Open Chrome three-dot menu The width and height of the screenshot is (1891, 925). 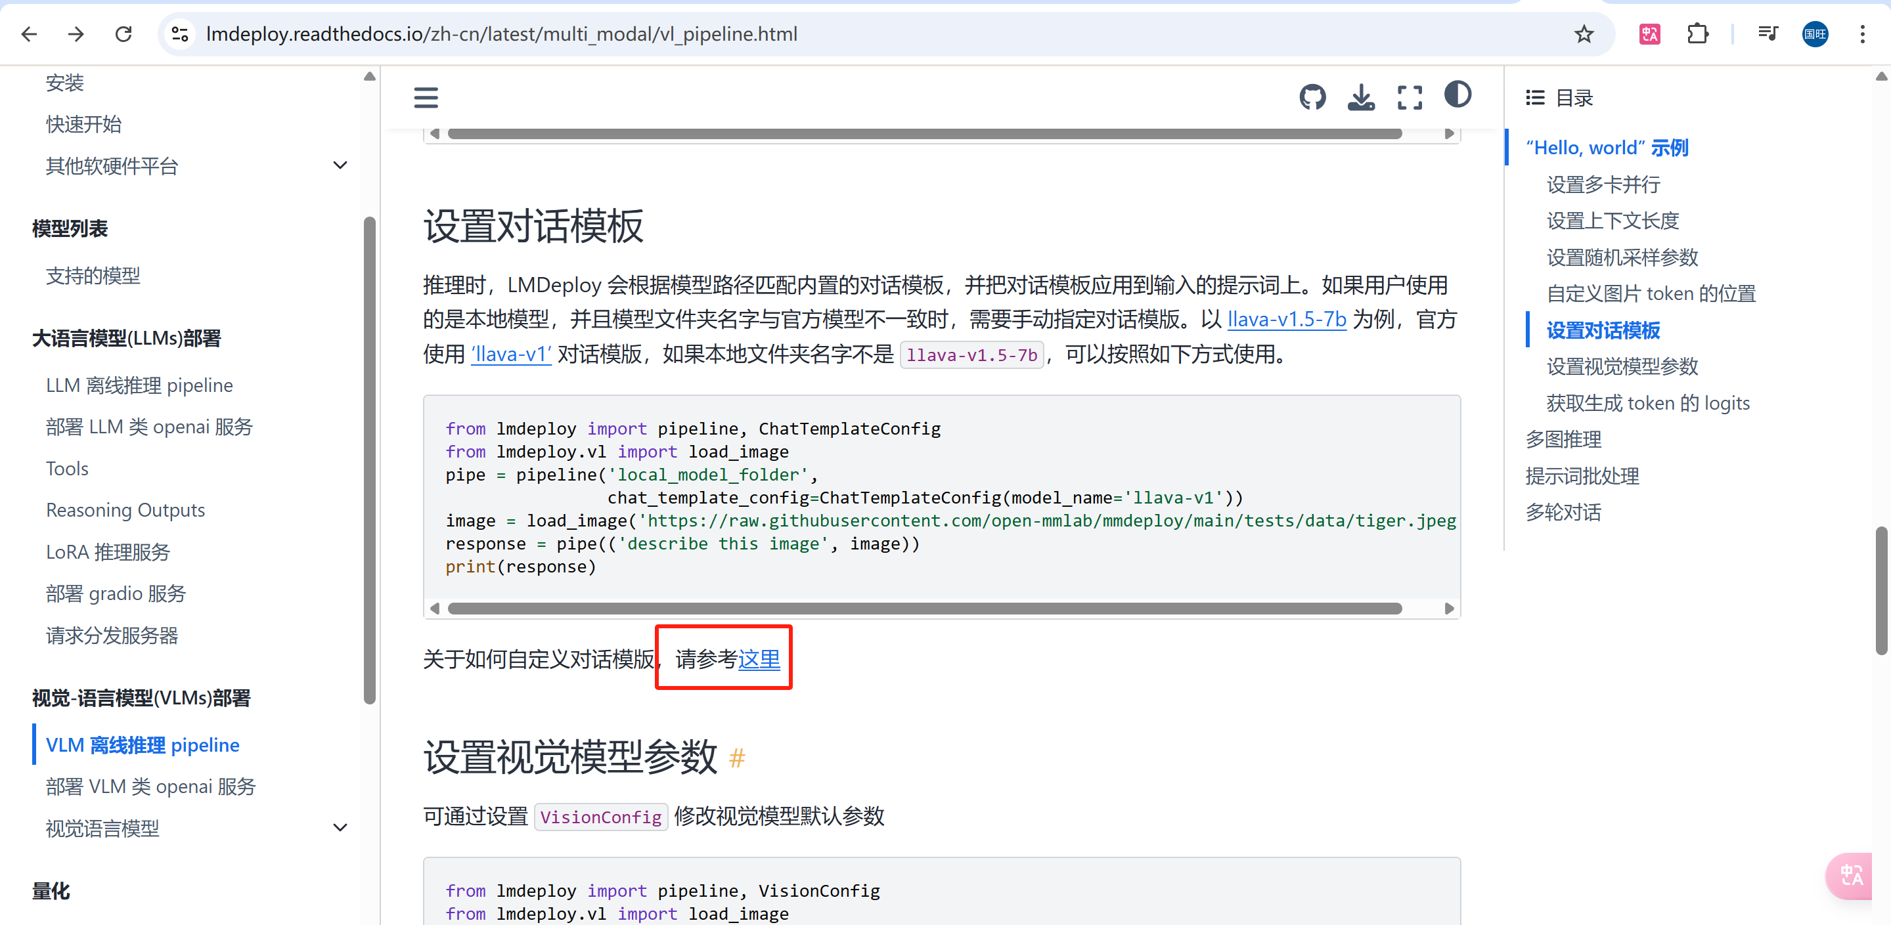1861,33
